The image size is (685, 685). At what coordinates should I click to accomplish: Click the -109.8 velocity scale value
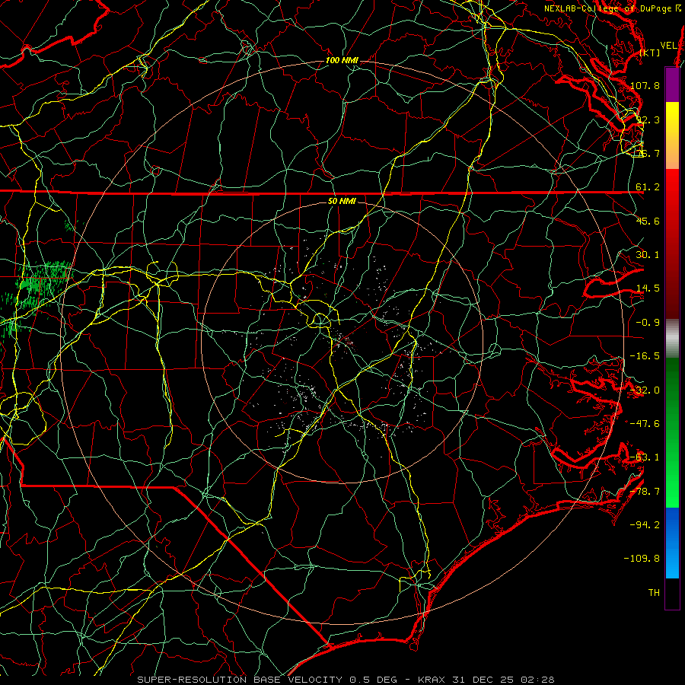[642, 559]
